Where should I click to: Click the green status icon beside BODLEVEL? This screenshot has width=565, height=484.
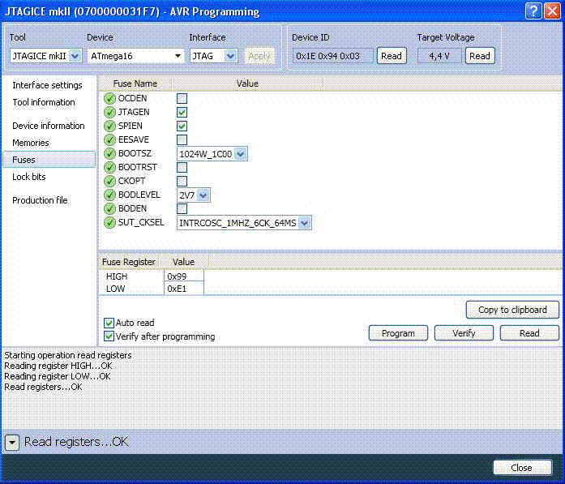109,195
